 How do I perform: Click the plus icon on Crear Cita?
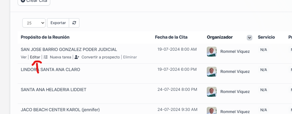click(x=23, y=1)
